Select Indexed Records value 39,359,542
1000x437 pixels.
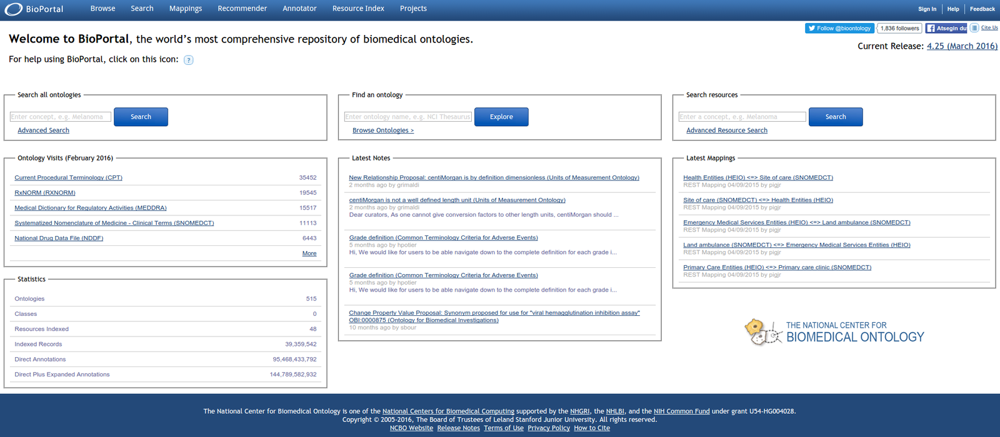point(301,344)
